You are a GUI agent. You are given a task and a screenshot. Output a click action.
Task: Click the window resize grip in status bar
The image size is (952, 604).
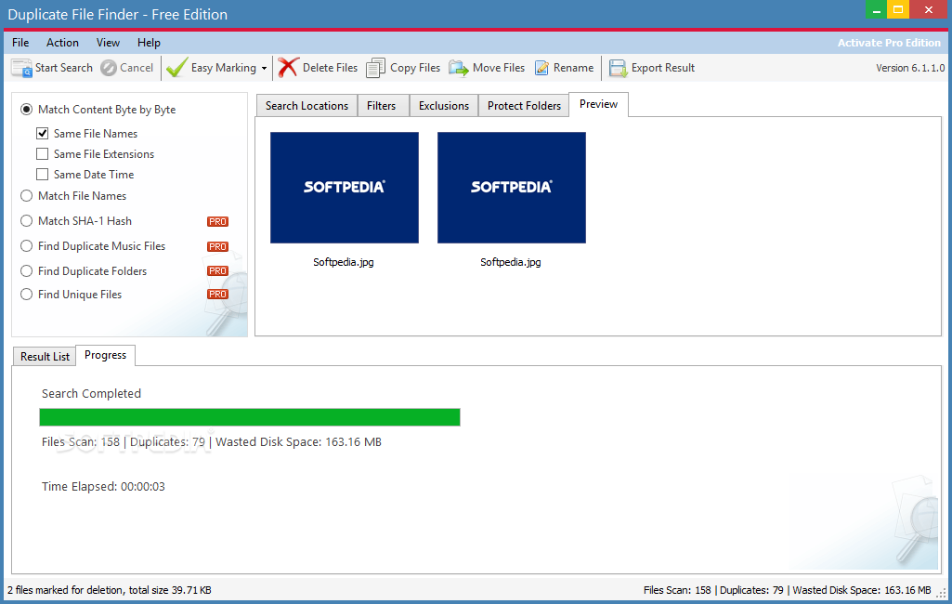coord(943,593)
